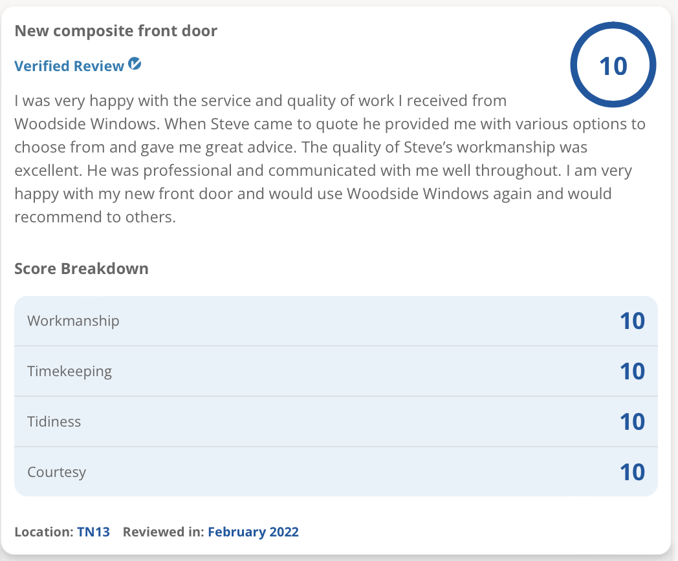This screenshot has width=678, height=561.
Task: Open the February 2022 review date link
Action: pos(254,532)
